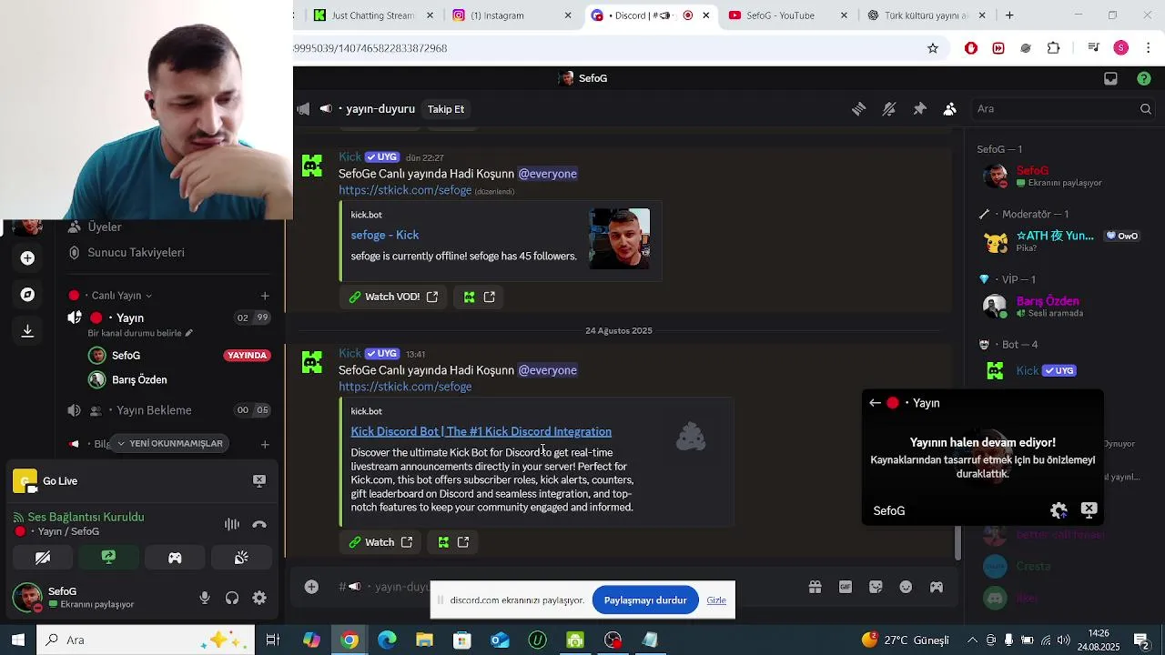Viewport: 1165px width, 655px height.
Task: Open the emoji picker
Action: pyautogui.click(x=906, y=587)
